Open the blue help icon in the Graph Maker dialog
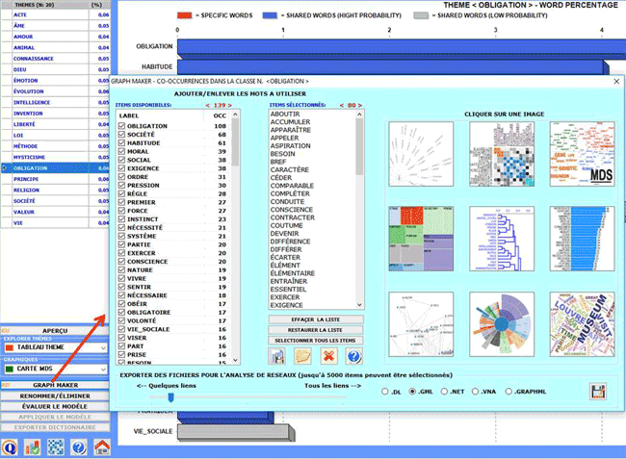Screen dimensions: 626x459 pyautogui.click(x=354, y=356)
